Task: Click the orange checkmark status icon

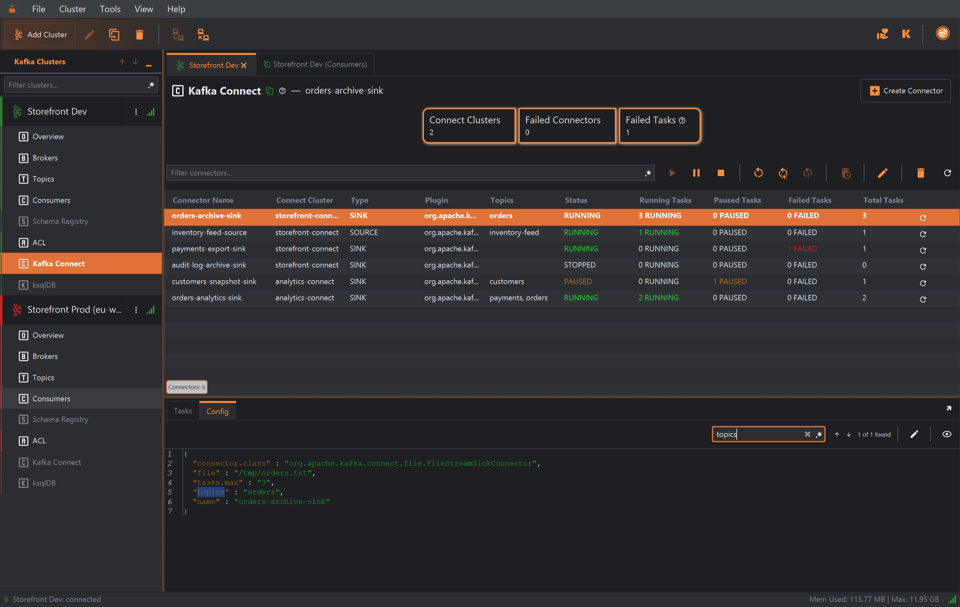Action: (942, 33)
